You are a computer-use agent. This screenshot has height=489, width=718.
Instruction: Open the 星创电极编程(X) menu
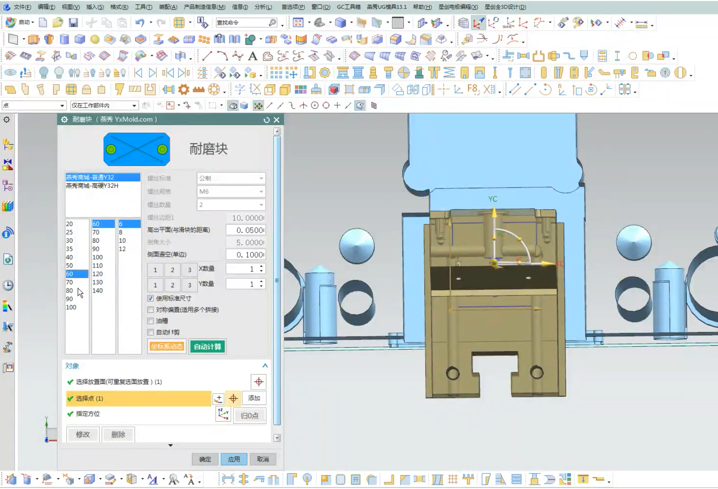click(458, 7)
